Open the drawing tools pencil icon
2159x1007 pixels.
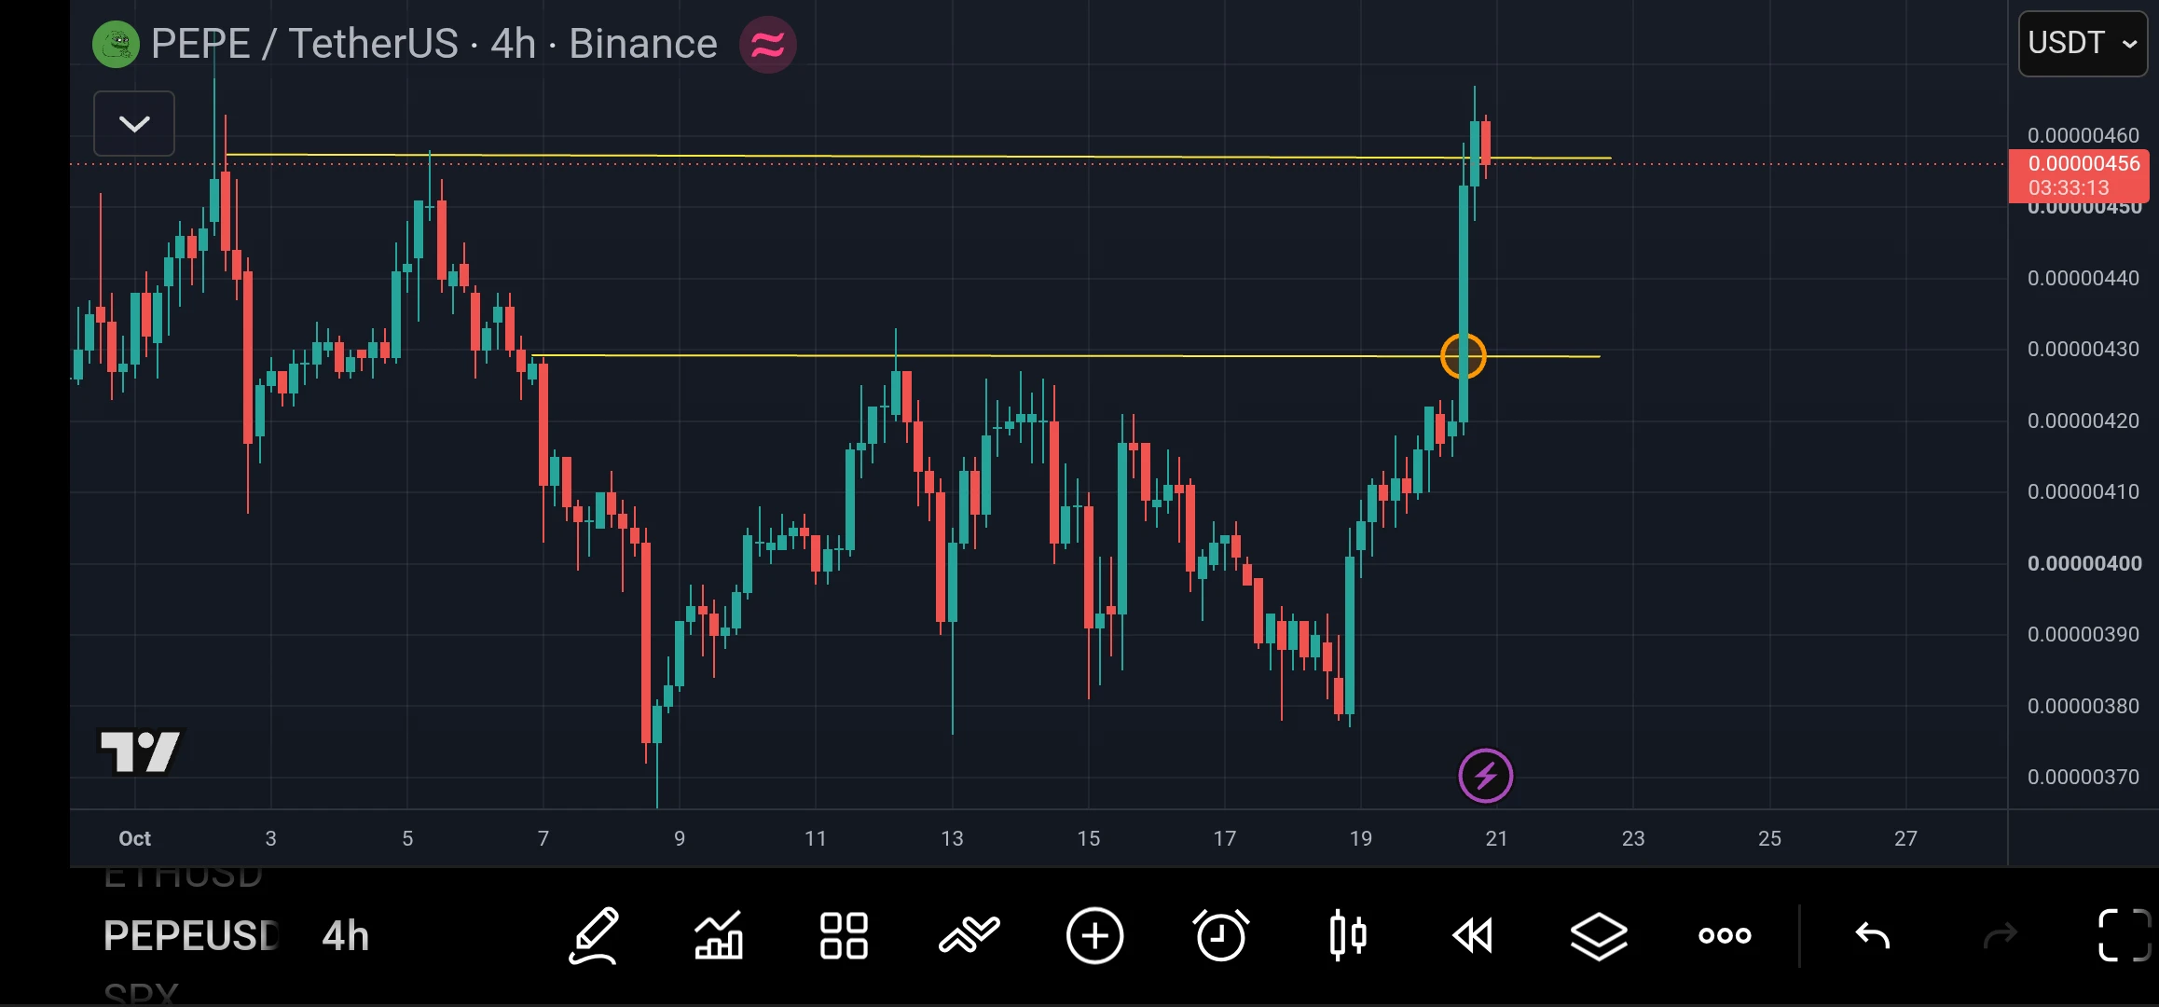(595, 935)
